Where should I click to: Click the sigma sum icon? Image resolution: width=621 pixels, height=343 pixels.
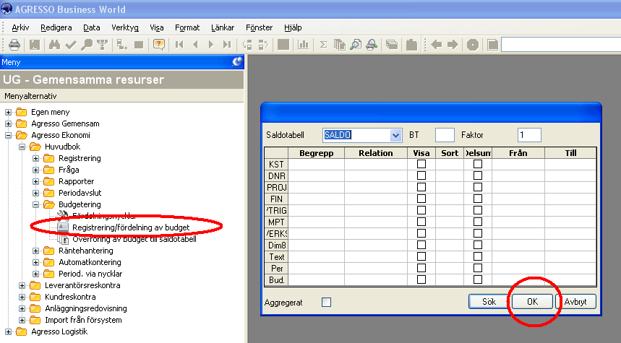tap(323, 45)
